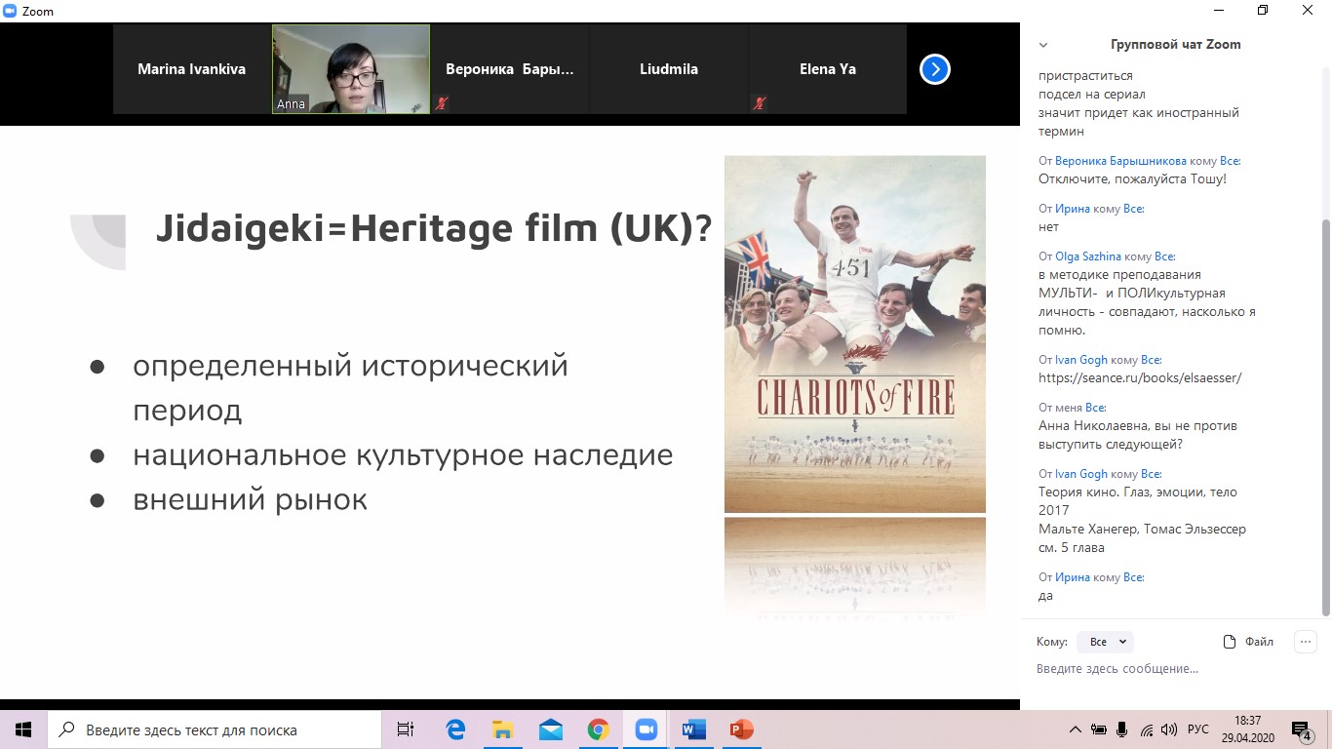This screenshot has width=1332, height=749.
Task: Click the bullet 'внешний рынок'
Action: 251,500
